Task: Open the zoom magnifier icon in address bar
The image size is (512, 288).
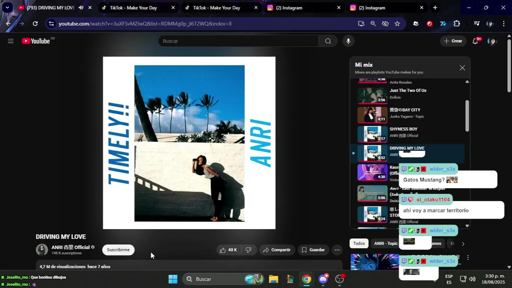Action: [x=373, y=24]
